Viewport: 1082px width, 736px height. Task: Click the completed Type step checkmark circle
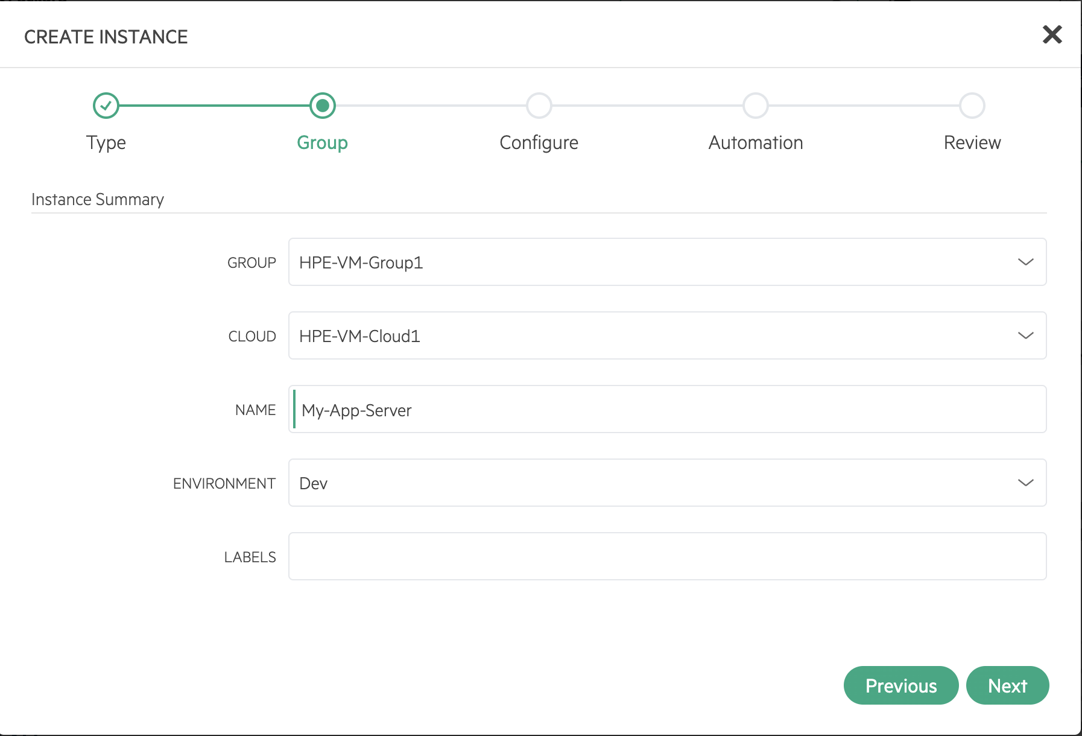[x=106, y=106]
